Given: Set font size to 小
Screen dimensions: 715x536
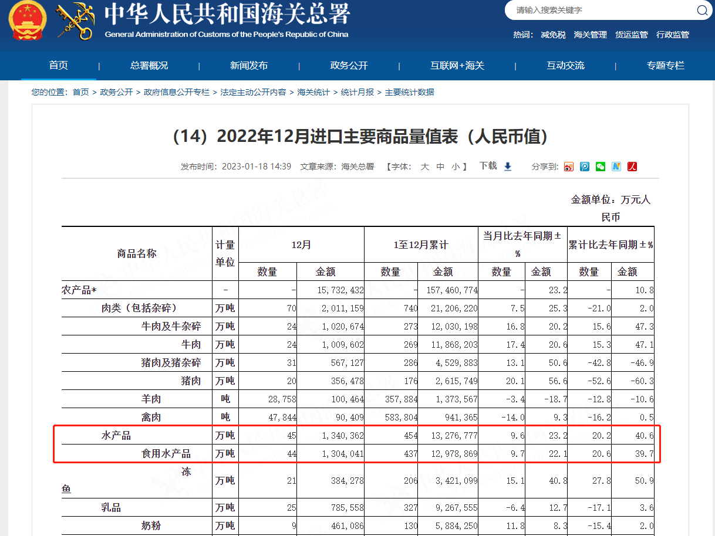Looking at the screenshot, I should [456, 167].
